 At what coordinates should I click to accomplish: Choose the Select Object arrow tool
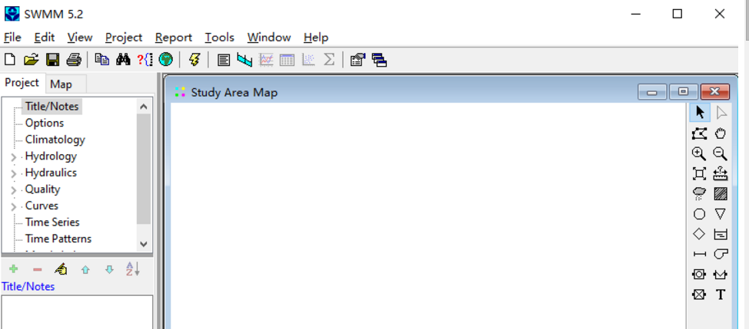pos(700,113)
